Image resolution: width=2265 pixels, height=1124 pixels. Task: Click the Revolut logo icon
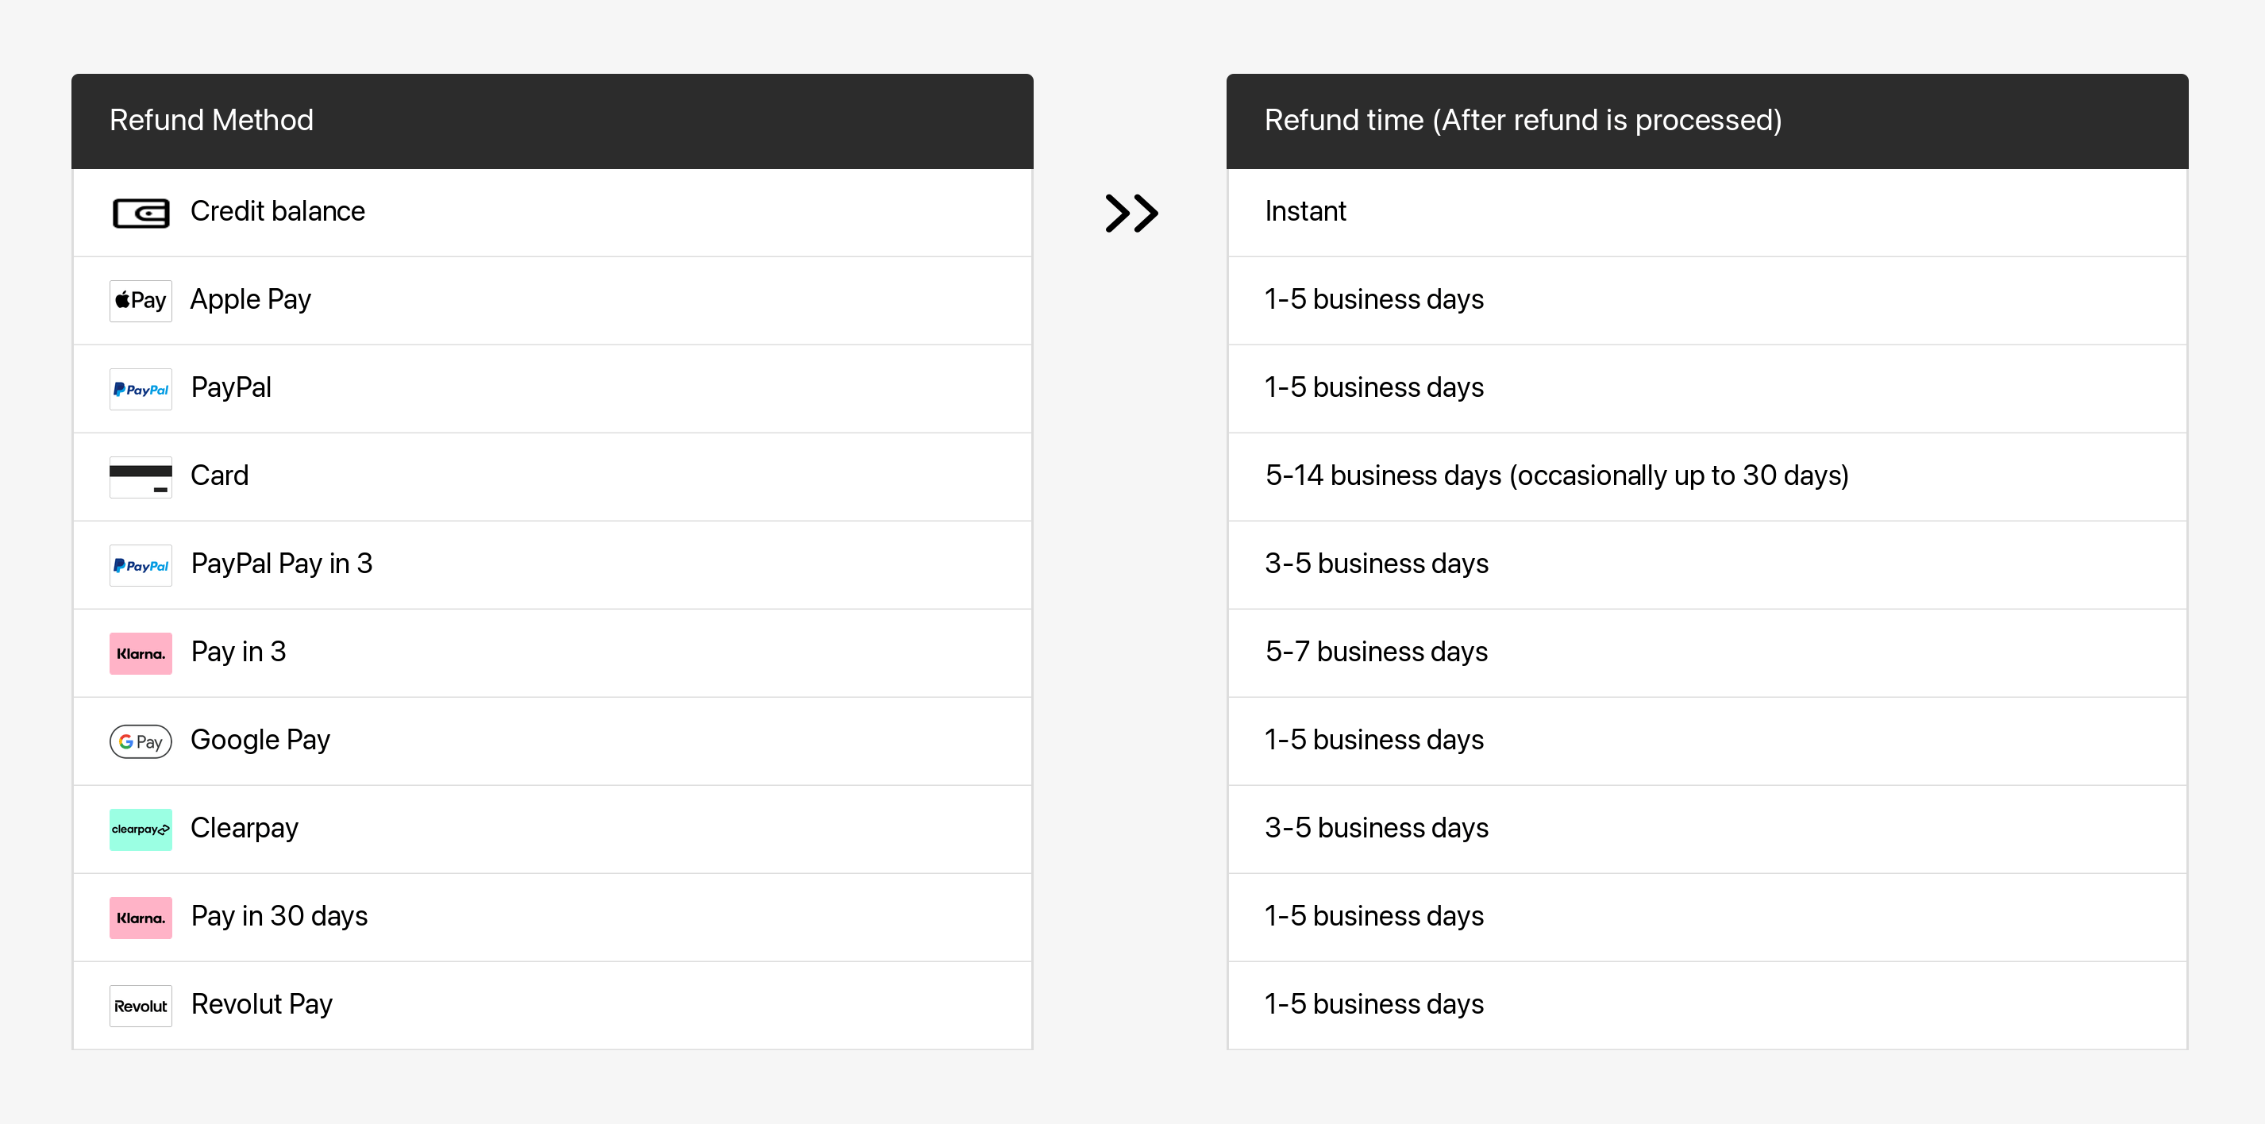click(141, 1007)
